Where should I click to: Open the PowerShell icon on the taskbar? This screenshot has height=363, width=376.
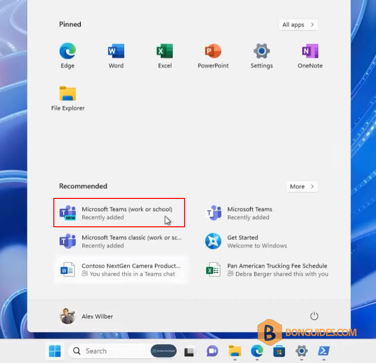click(x=324, y=351)
